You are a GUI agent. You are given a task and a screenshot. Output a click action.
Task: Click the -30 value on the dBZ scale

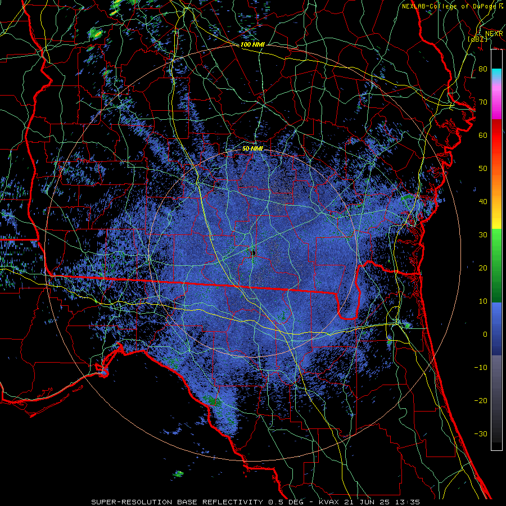(481, 433)
